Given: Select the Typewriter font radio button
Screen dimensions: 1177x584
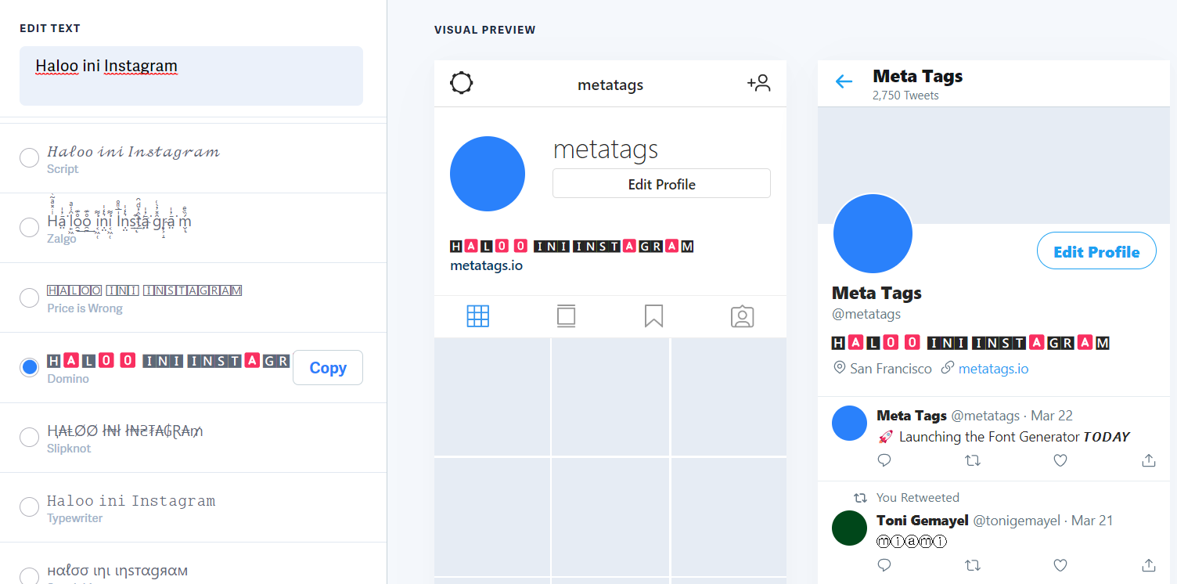Looking at the screenshot, I should pos(29,507).
